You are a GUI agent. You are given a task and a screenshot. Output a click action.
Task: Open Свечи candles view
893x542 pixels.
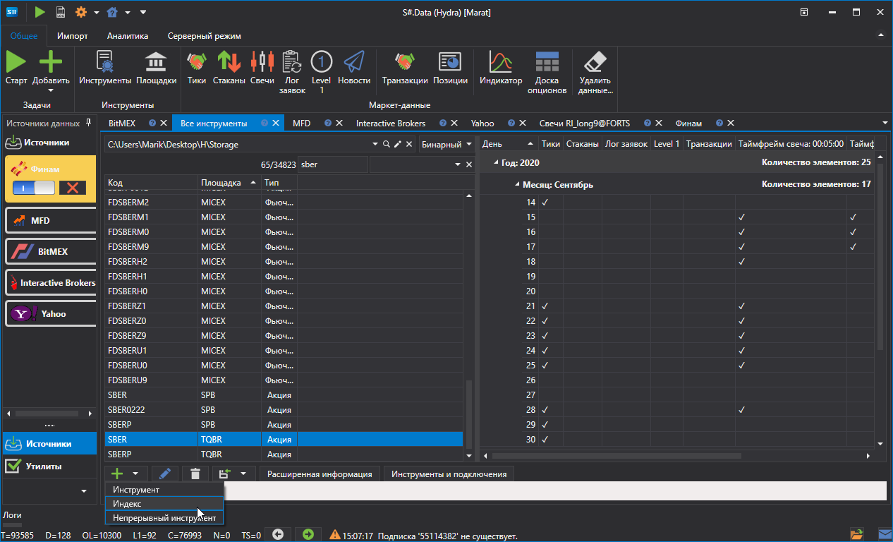[x=262, y=61]
